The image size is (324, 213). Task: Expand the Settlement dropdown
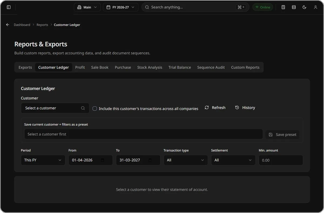point(233,160)
